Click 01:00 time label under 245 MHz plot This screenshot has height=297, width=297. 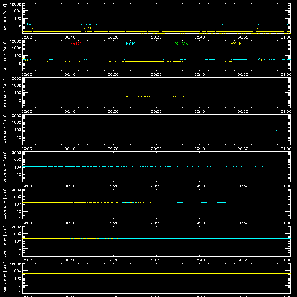tap(286, 37)
